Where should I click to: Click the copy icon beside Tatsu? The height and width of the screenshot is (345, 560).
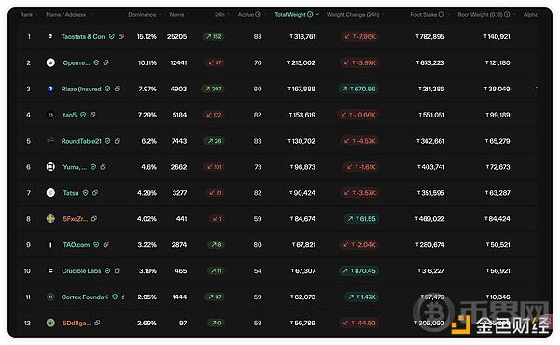pos(95,193)
